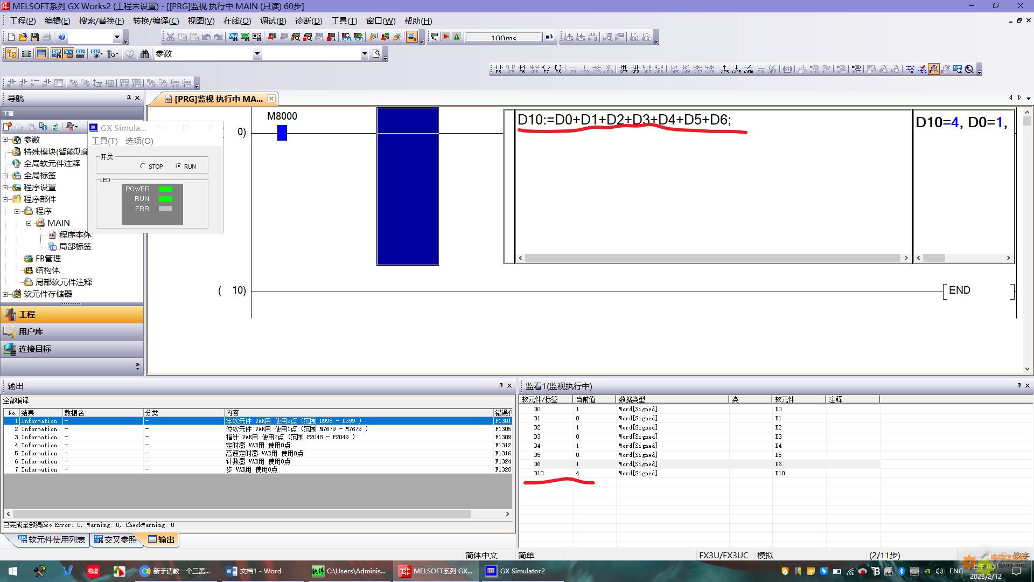Click the red play simulation start icon
This screenshot has width=1034, height=582.
tap(446, 37)
